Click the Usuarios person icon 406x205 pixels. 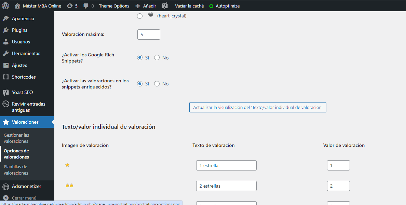pos(6,42)
